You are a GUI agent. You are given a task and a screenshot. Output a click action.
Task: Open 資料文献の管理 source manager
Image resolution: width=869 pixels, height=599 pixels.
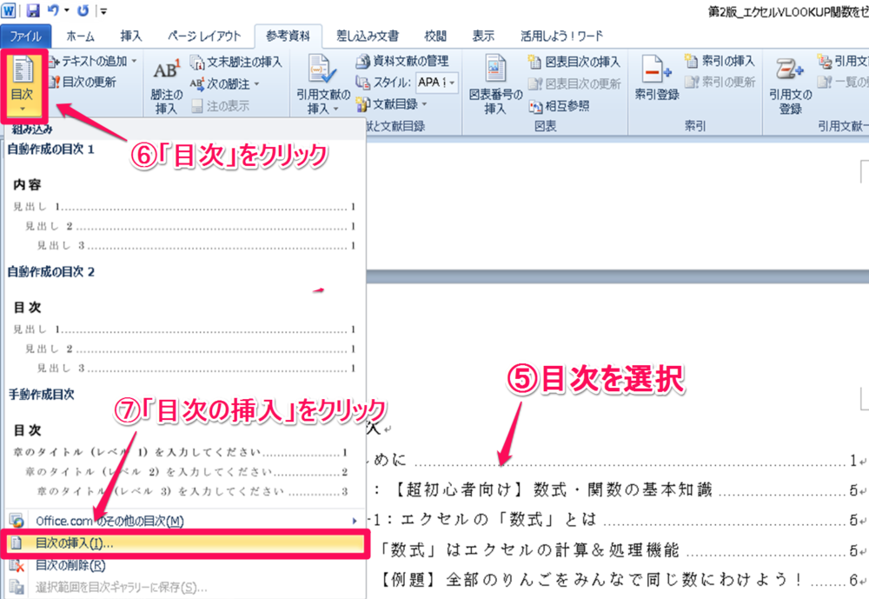(x=402, y=61)
